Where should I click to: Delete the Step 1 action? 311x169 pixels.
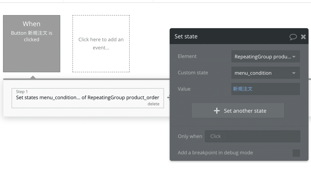pos(153,104)
